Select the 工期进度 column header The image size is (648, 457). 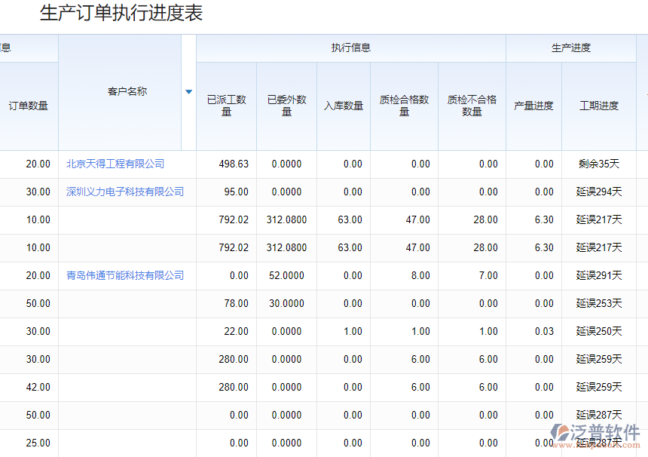click(599, 106)
